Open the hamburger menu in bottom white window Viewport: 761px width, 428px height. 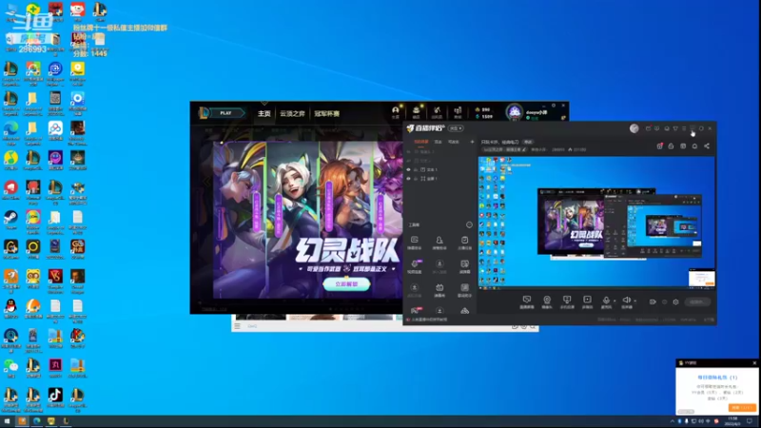click(x=237, y=326)
